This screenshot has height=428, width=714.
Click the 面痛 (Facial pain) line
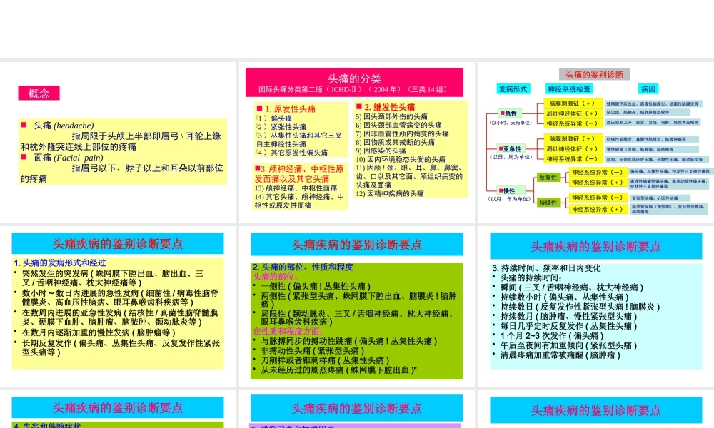tap(69, 158)
